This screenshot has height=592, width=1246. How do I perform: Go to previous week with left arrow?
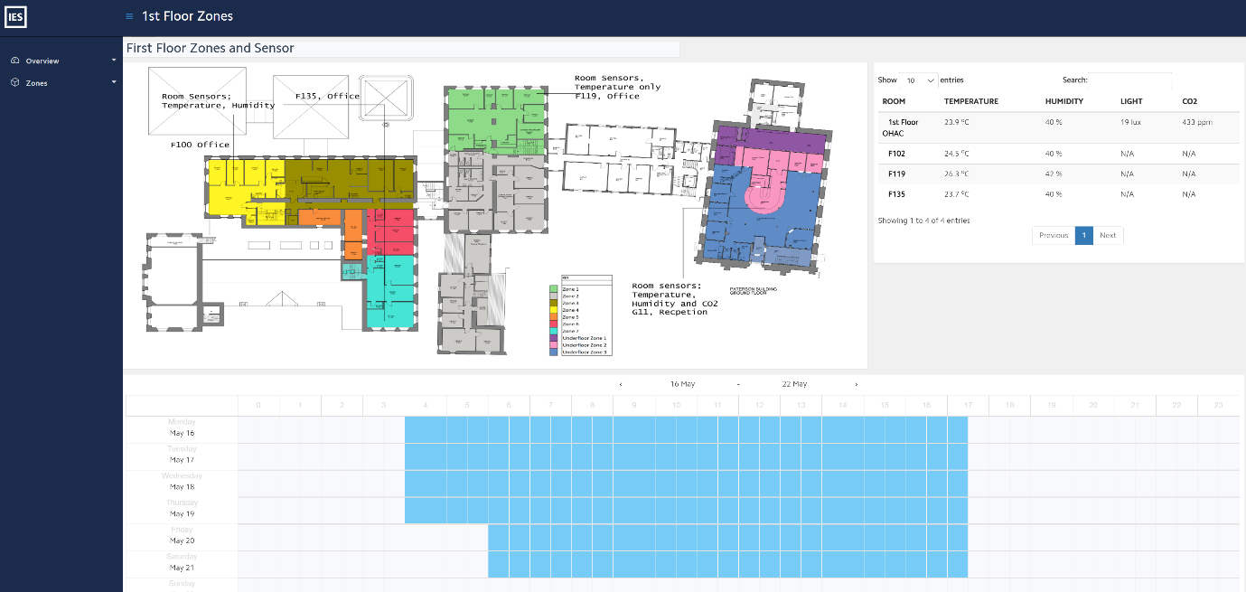[620, 384]
